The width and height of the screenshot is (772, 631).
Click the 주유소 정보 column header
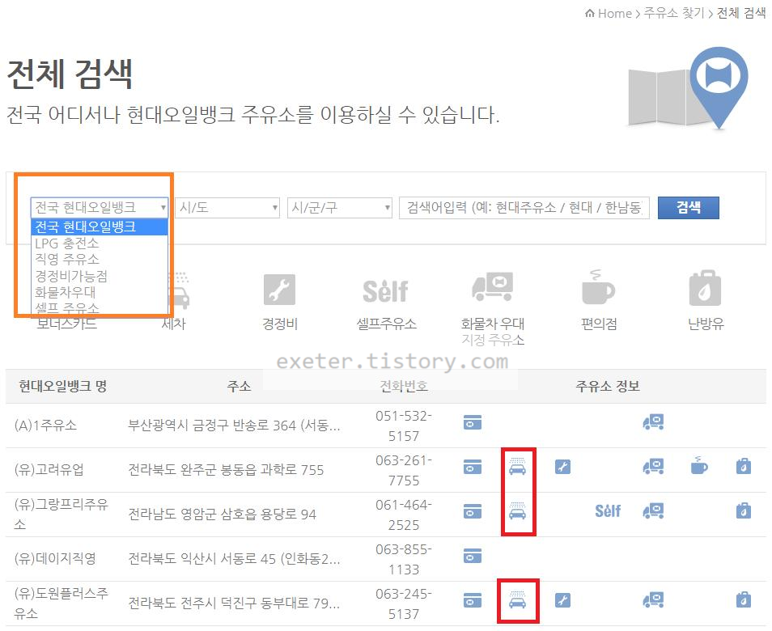[x=608, y=386]
